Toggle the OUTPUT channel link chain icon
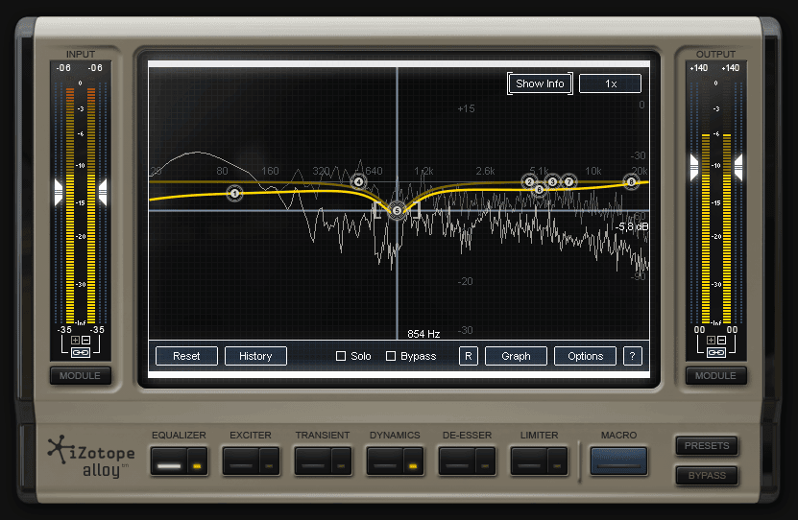 pos(716,353)
